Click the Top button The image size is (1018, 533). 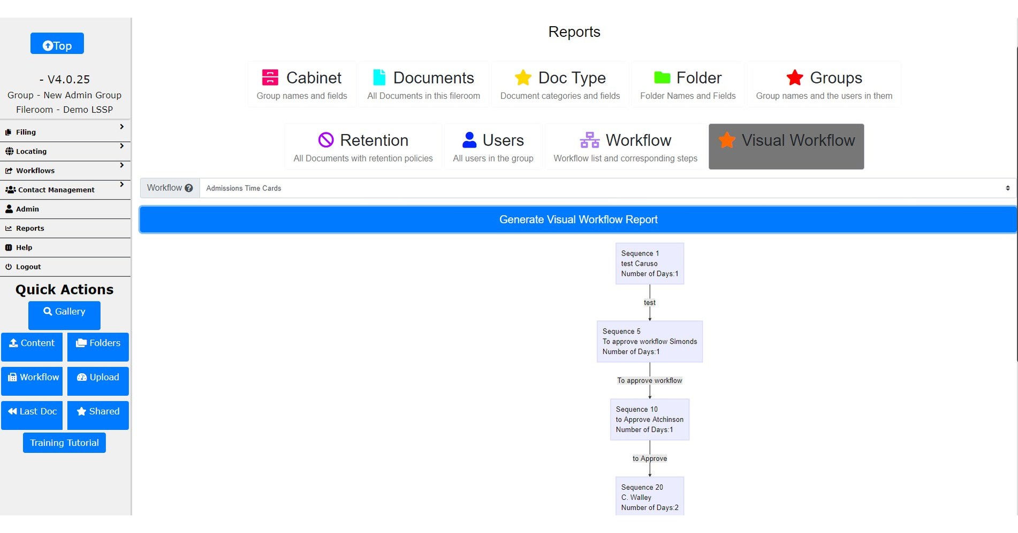[x=57, y=43]
